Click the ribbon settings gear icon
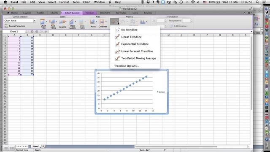Viewport: 270px width, 152px height. 249,13
